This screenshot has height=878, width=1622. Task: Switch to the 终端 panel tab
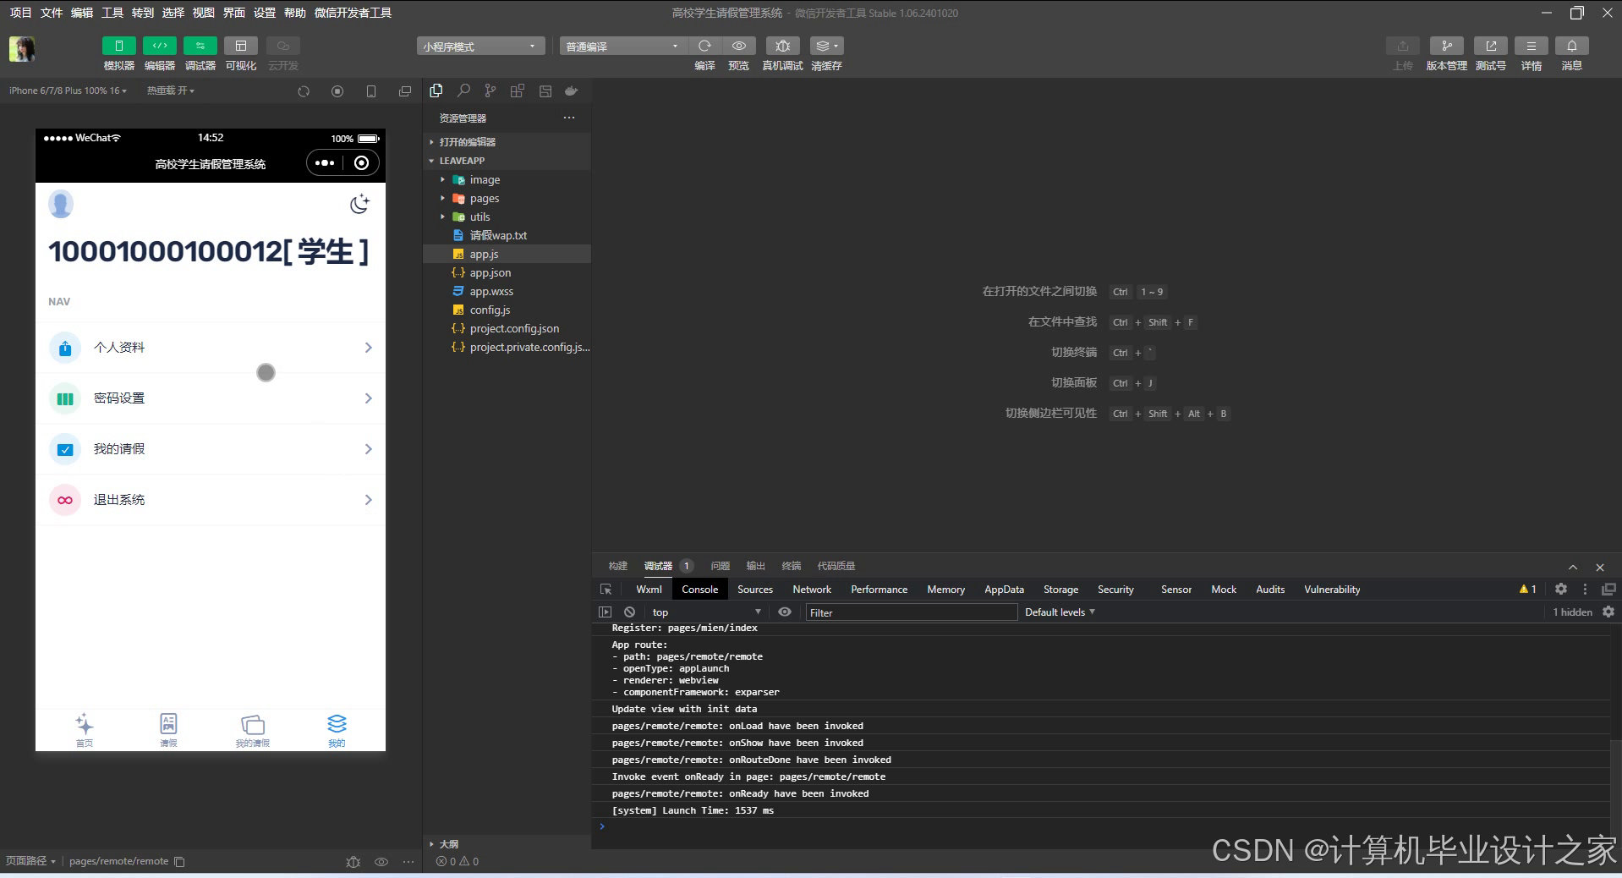791,566
